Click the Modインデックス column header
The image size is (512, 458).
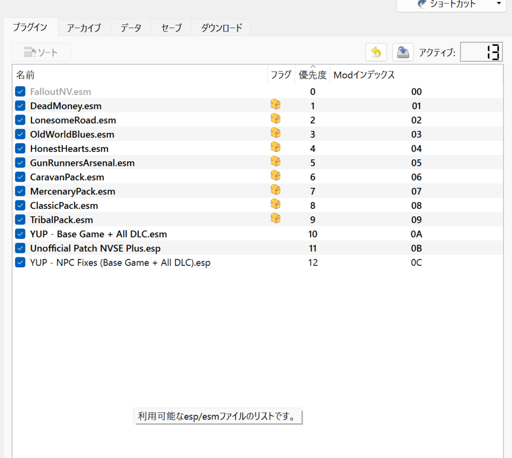coord(364,75)
